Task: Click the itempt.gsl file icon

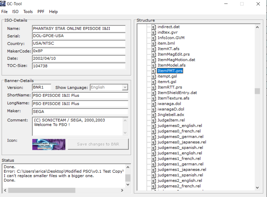Action: point(153,77)
